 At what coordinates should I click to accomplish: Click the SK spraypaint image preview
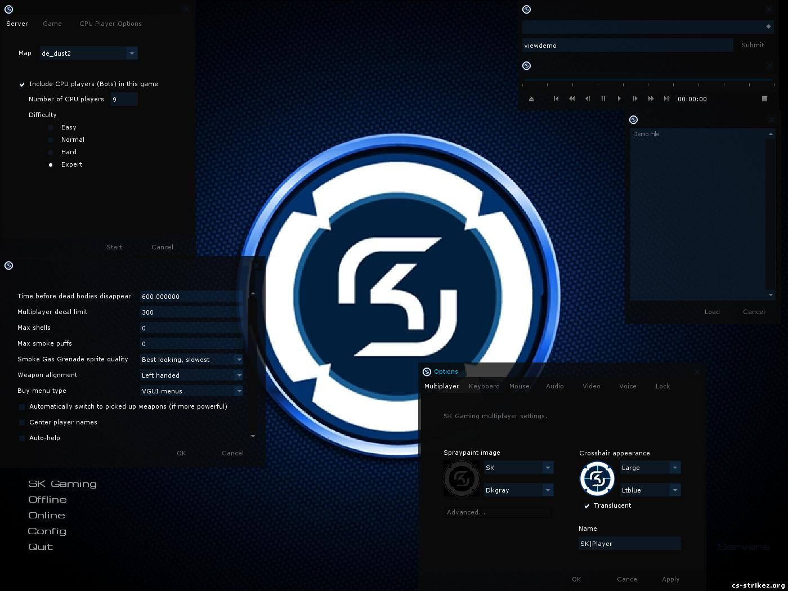(462, 478)
